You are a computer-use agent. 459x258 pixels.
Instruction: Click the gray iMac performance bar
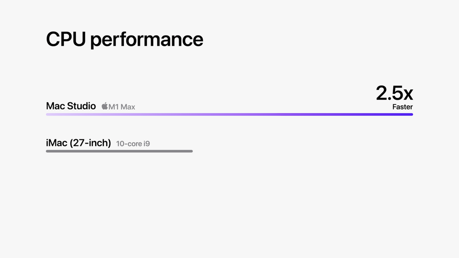click(119, 151)
